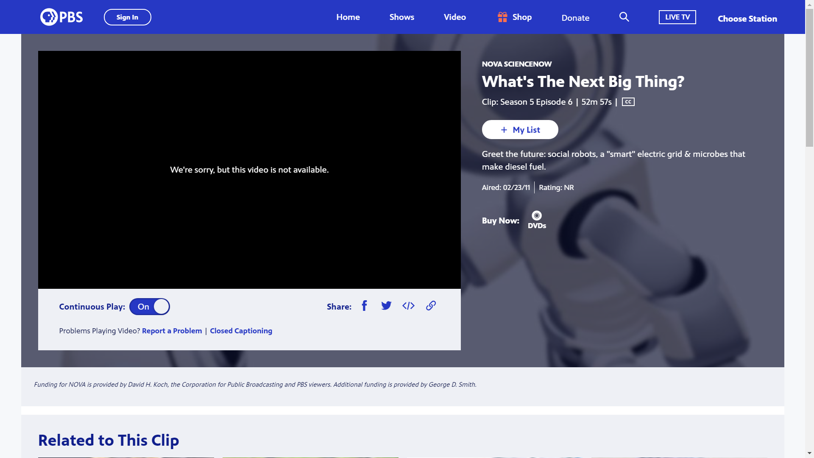
Task: Open the Shop menu item
Action: [x=515, y=17]
